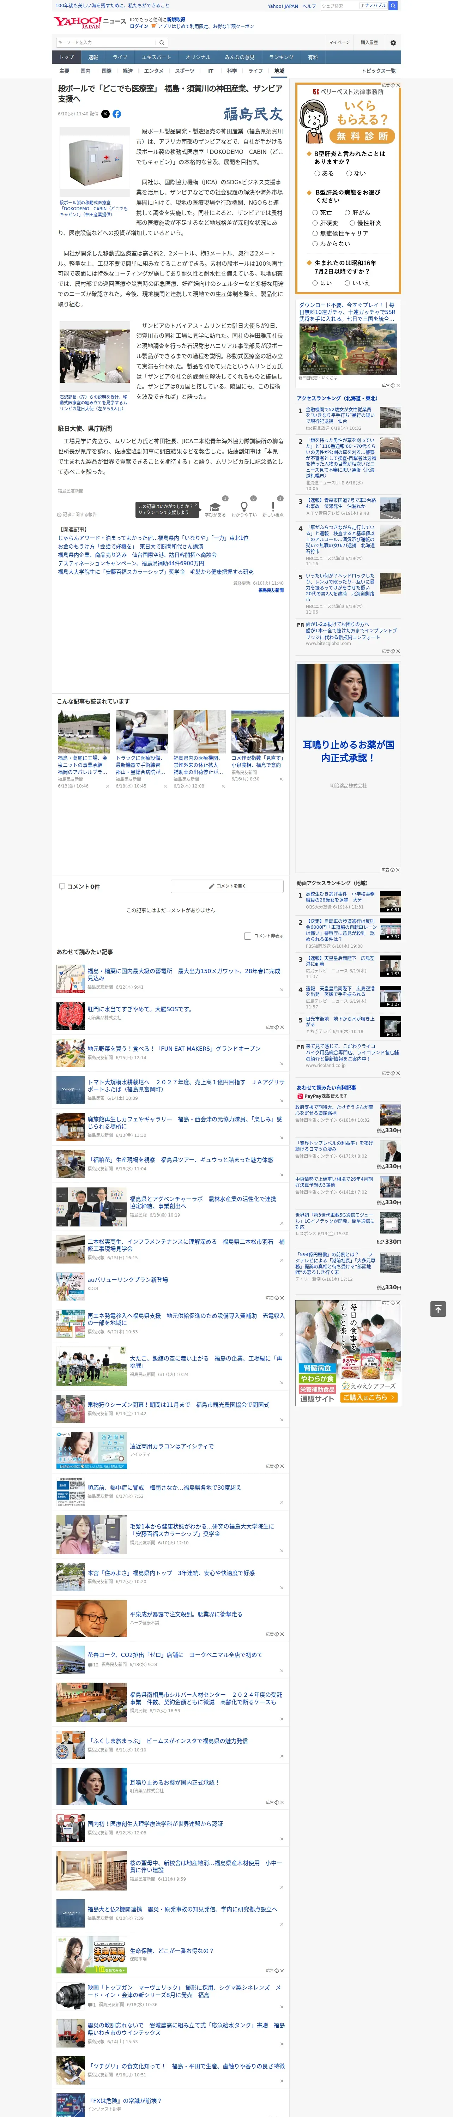Dismiss the 福島・葛尾に工場 recommended card
This screenshot has width=453, height=2117.
(x=107, y=786)
